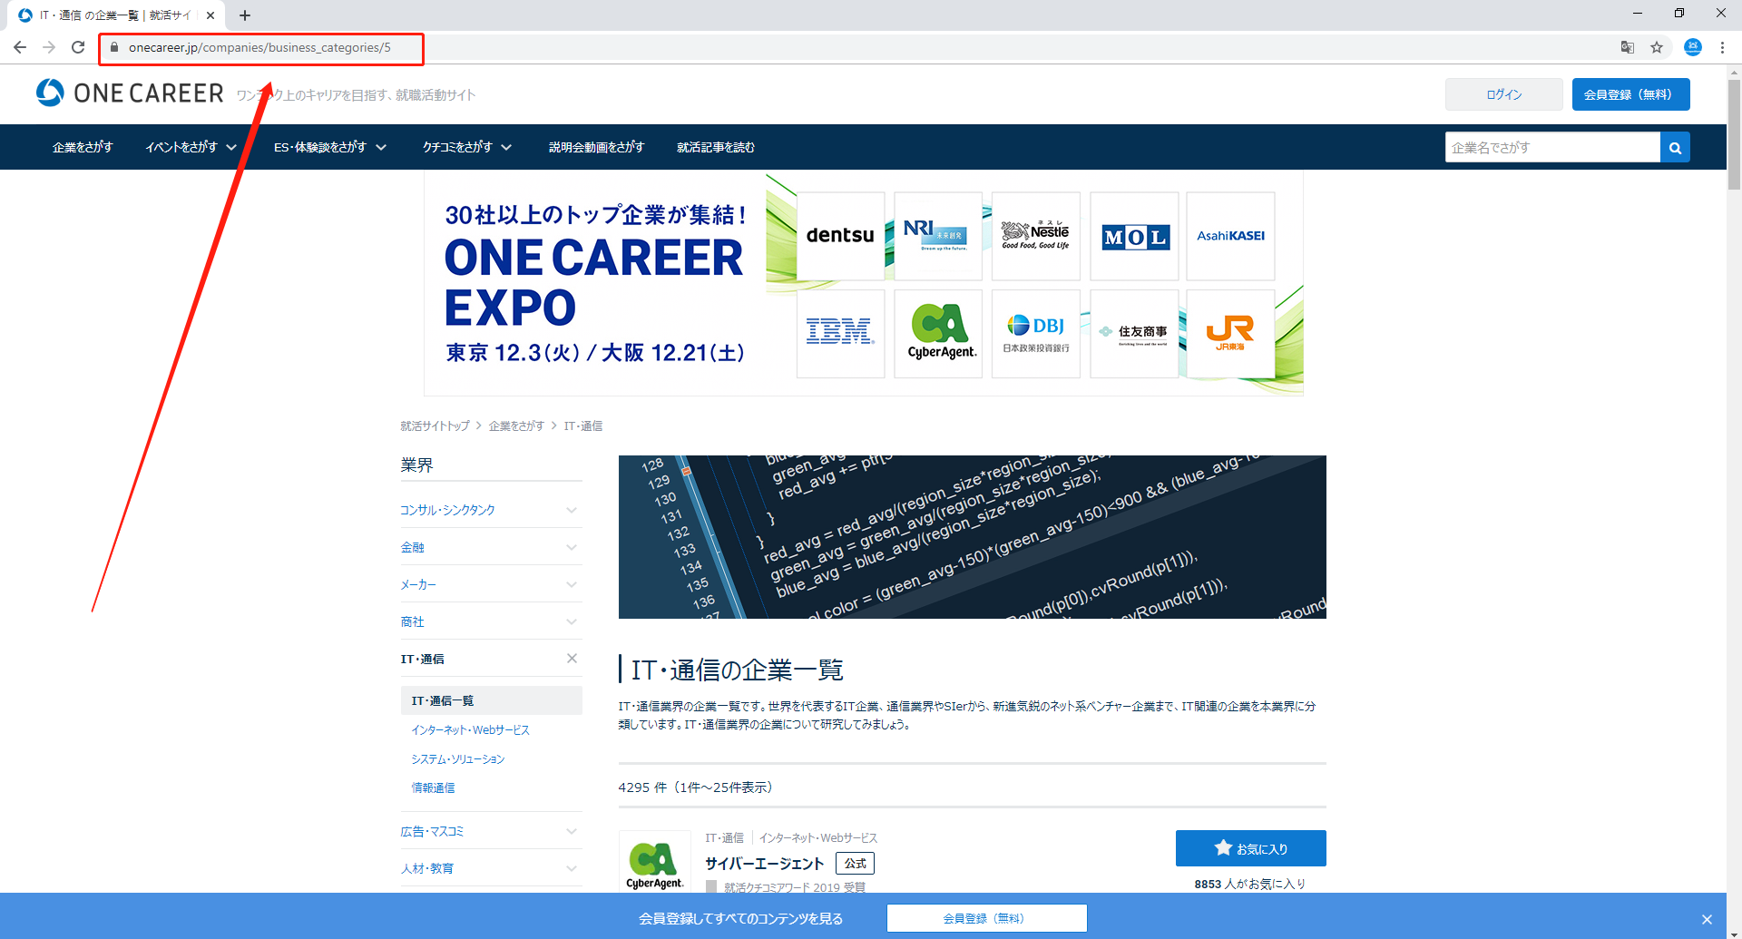Click the 公式 badge
This screenshot has width=1742, height=939.
pyautogui.click(x=855, y=864)
